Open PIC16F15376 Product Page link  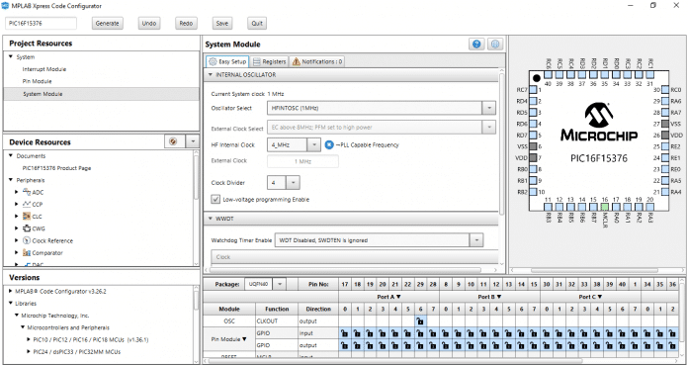56,168
